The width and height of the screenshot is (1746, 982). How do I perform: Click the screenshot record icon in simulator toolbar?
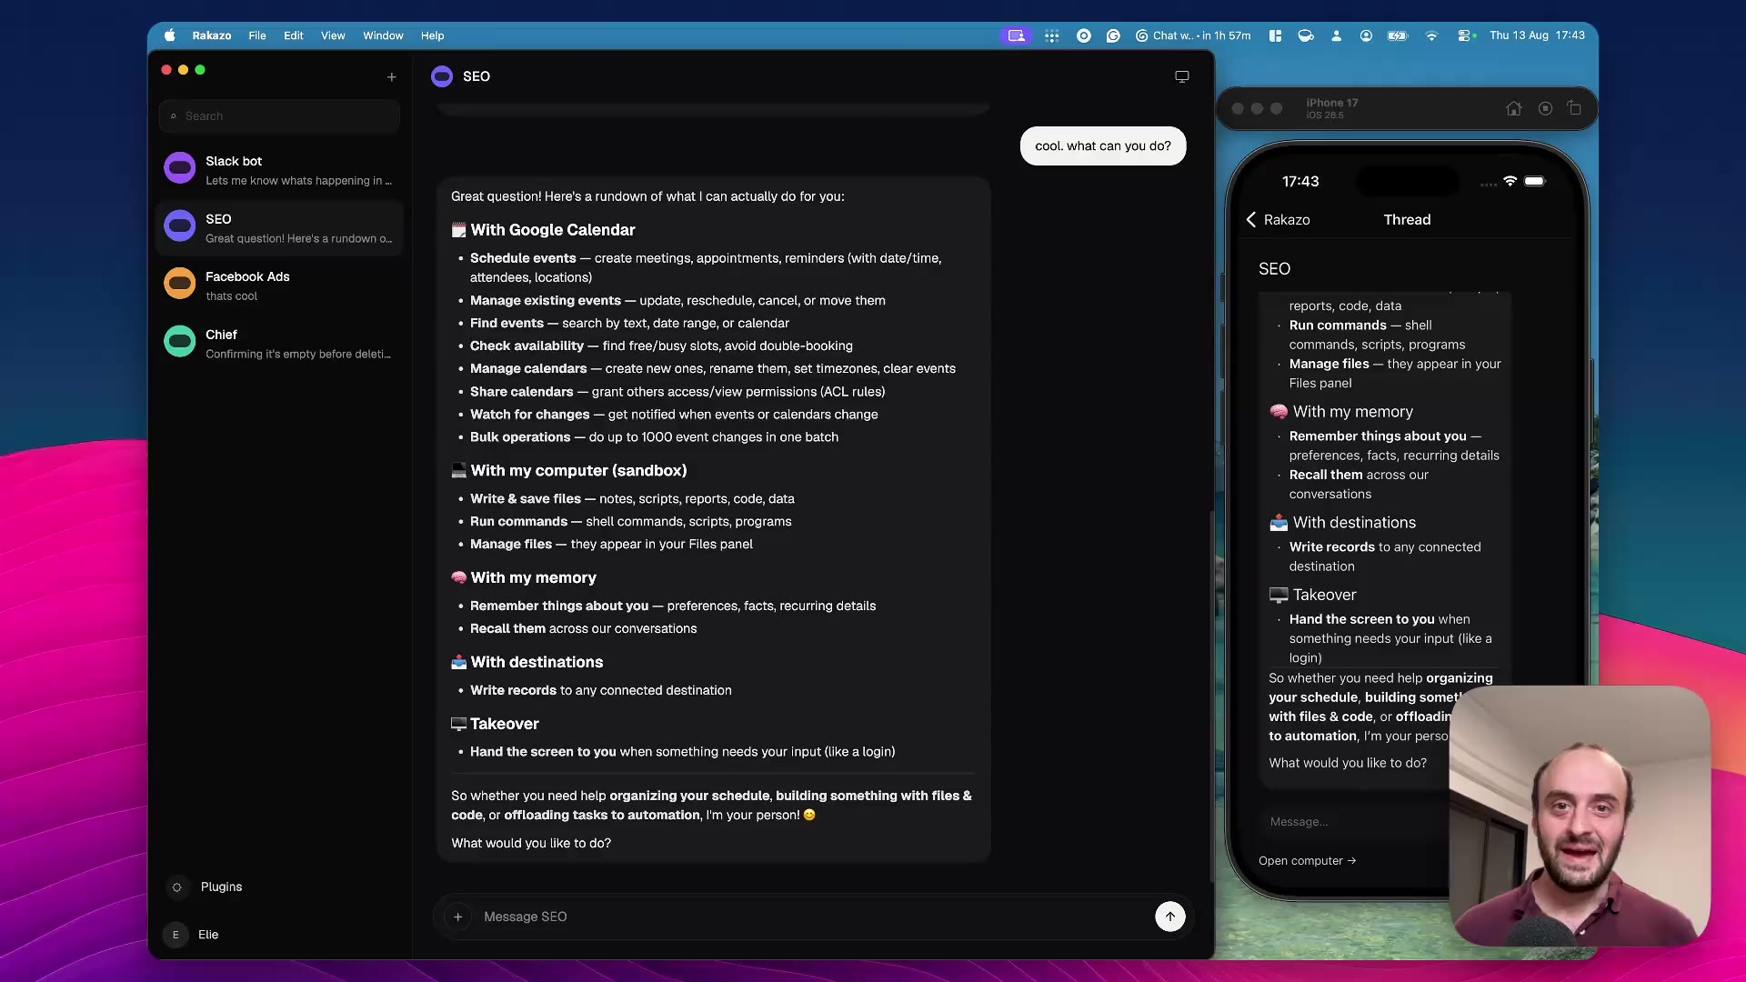coord(1545,108)
